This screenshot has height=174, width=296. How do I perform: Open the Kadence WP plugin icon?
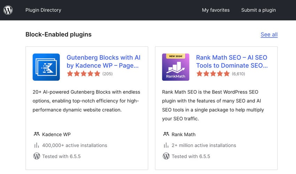click(x=46, y=67)
